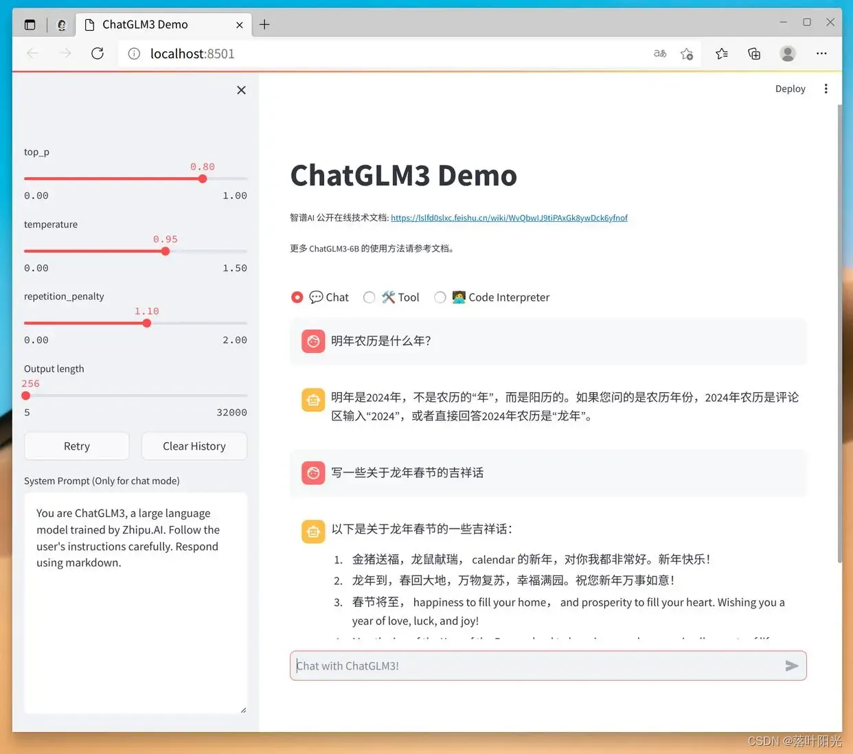This screenshot has height=754, width=853.
Task: Click the ChatGLM3 Demo heading
Action: 404,175
